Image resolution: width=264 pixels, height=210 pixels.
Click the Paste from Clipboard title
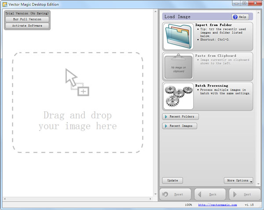coord(216,56)
